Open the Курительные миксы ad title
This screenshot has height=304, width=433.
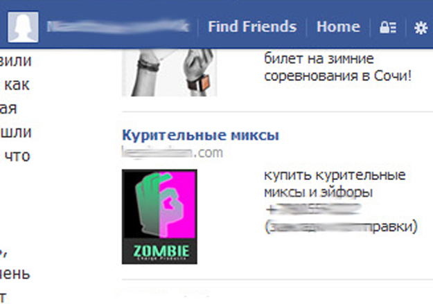pyautogui.click(x=200, y=135)
